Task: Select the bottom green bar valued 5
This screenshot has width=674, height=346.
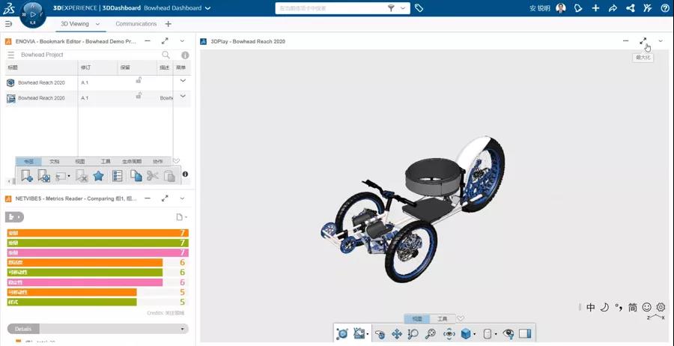Action: point(72,302)
